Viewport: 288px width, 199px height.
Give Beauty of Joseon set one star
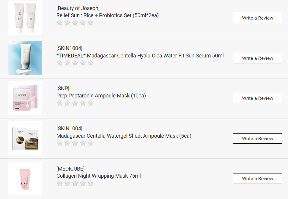coord(60,23)
